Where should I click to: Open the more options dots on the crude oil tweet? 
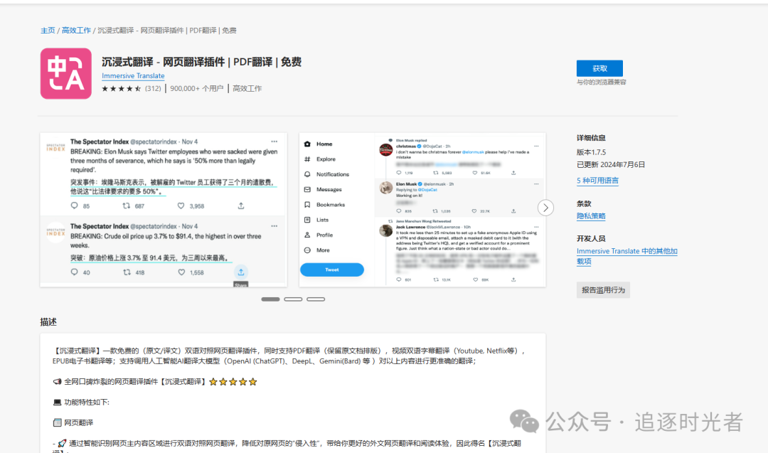(274, 226)
